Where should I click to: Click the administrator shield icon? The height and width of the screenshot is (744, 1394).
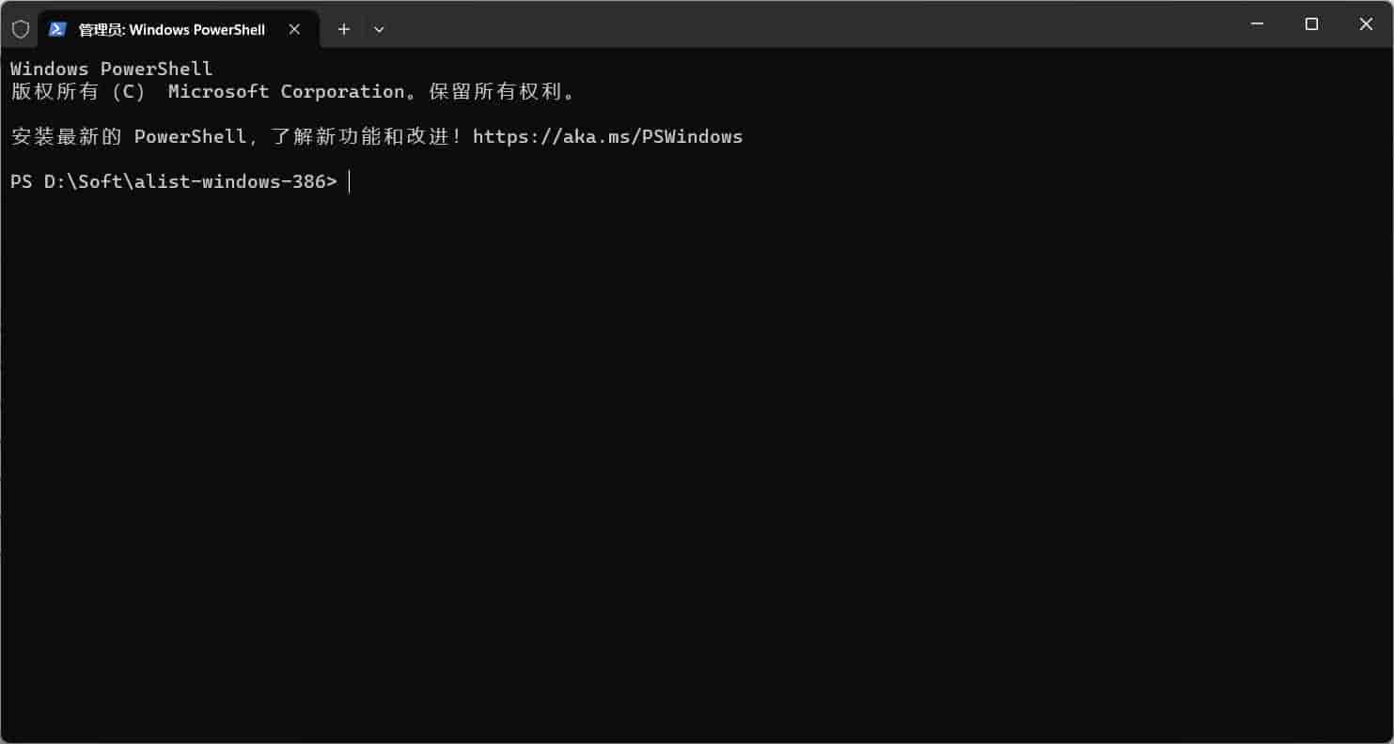(21, 29)
